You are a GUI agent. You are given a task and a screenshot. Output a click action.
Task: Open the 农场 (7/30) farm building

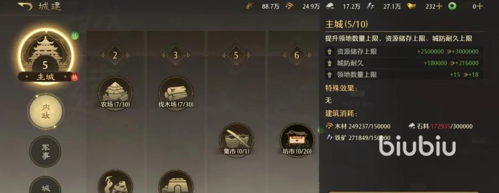pos(115,93)
